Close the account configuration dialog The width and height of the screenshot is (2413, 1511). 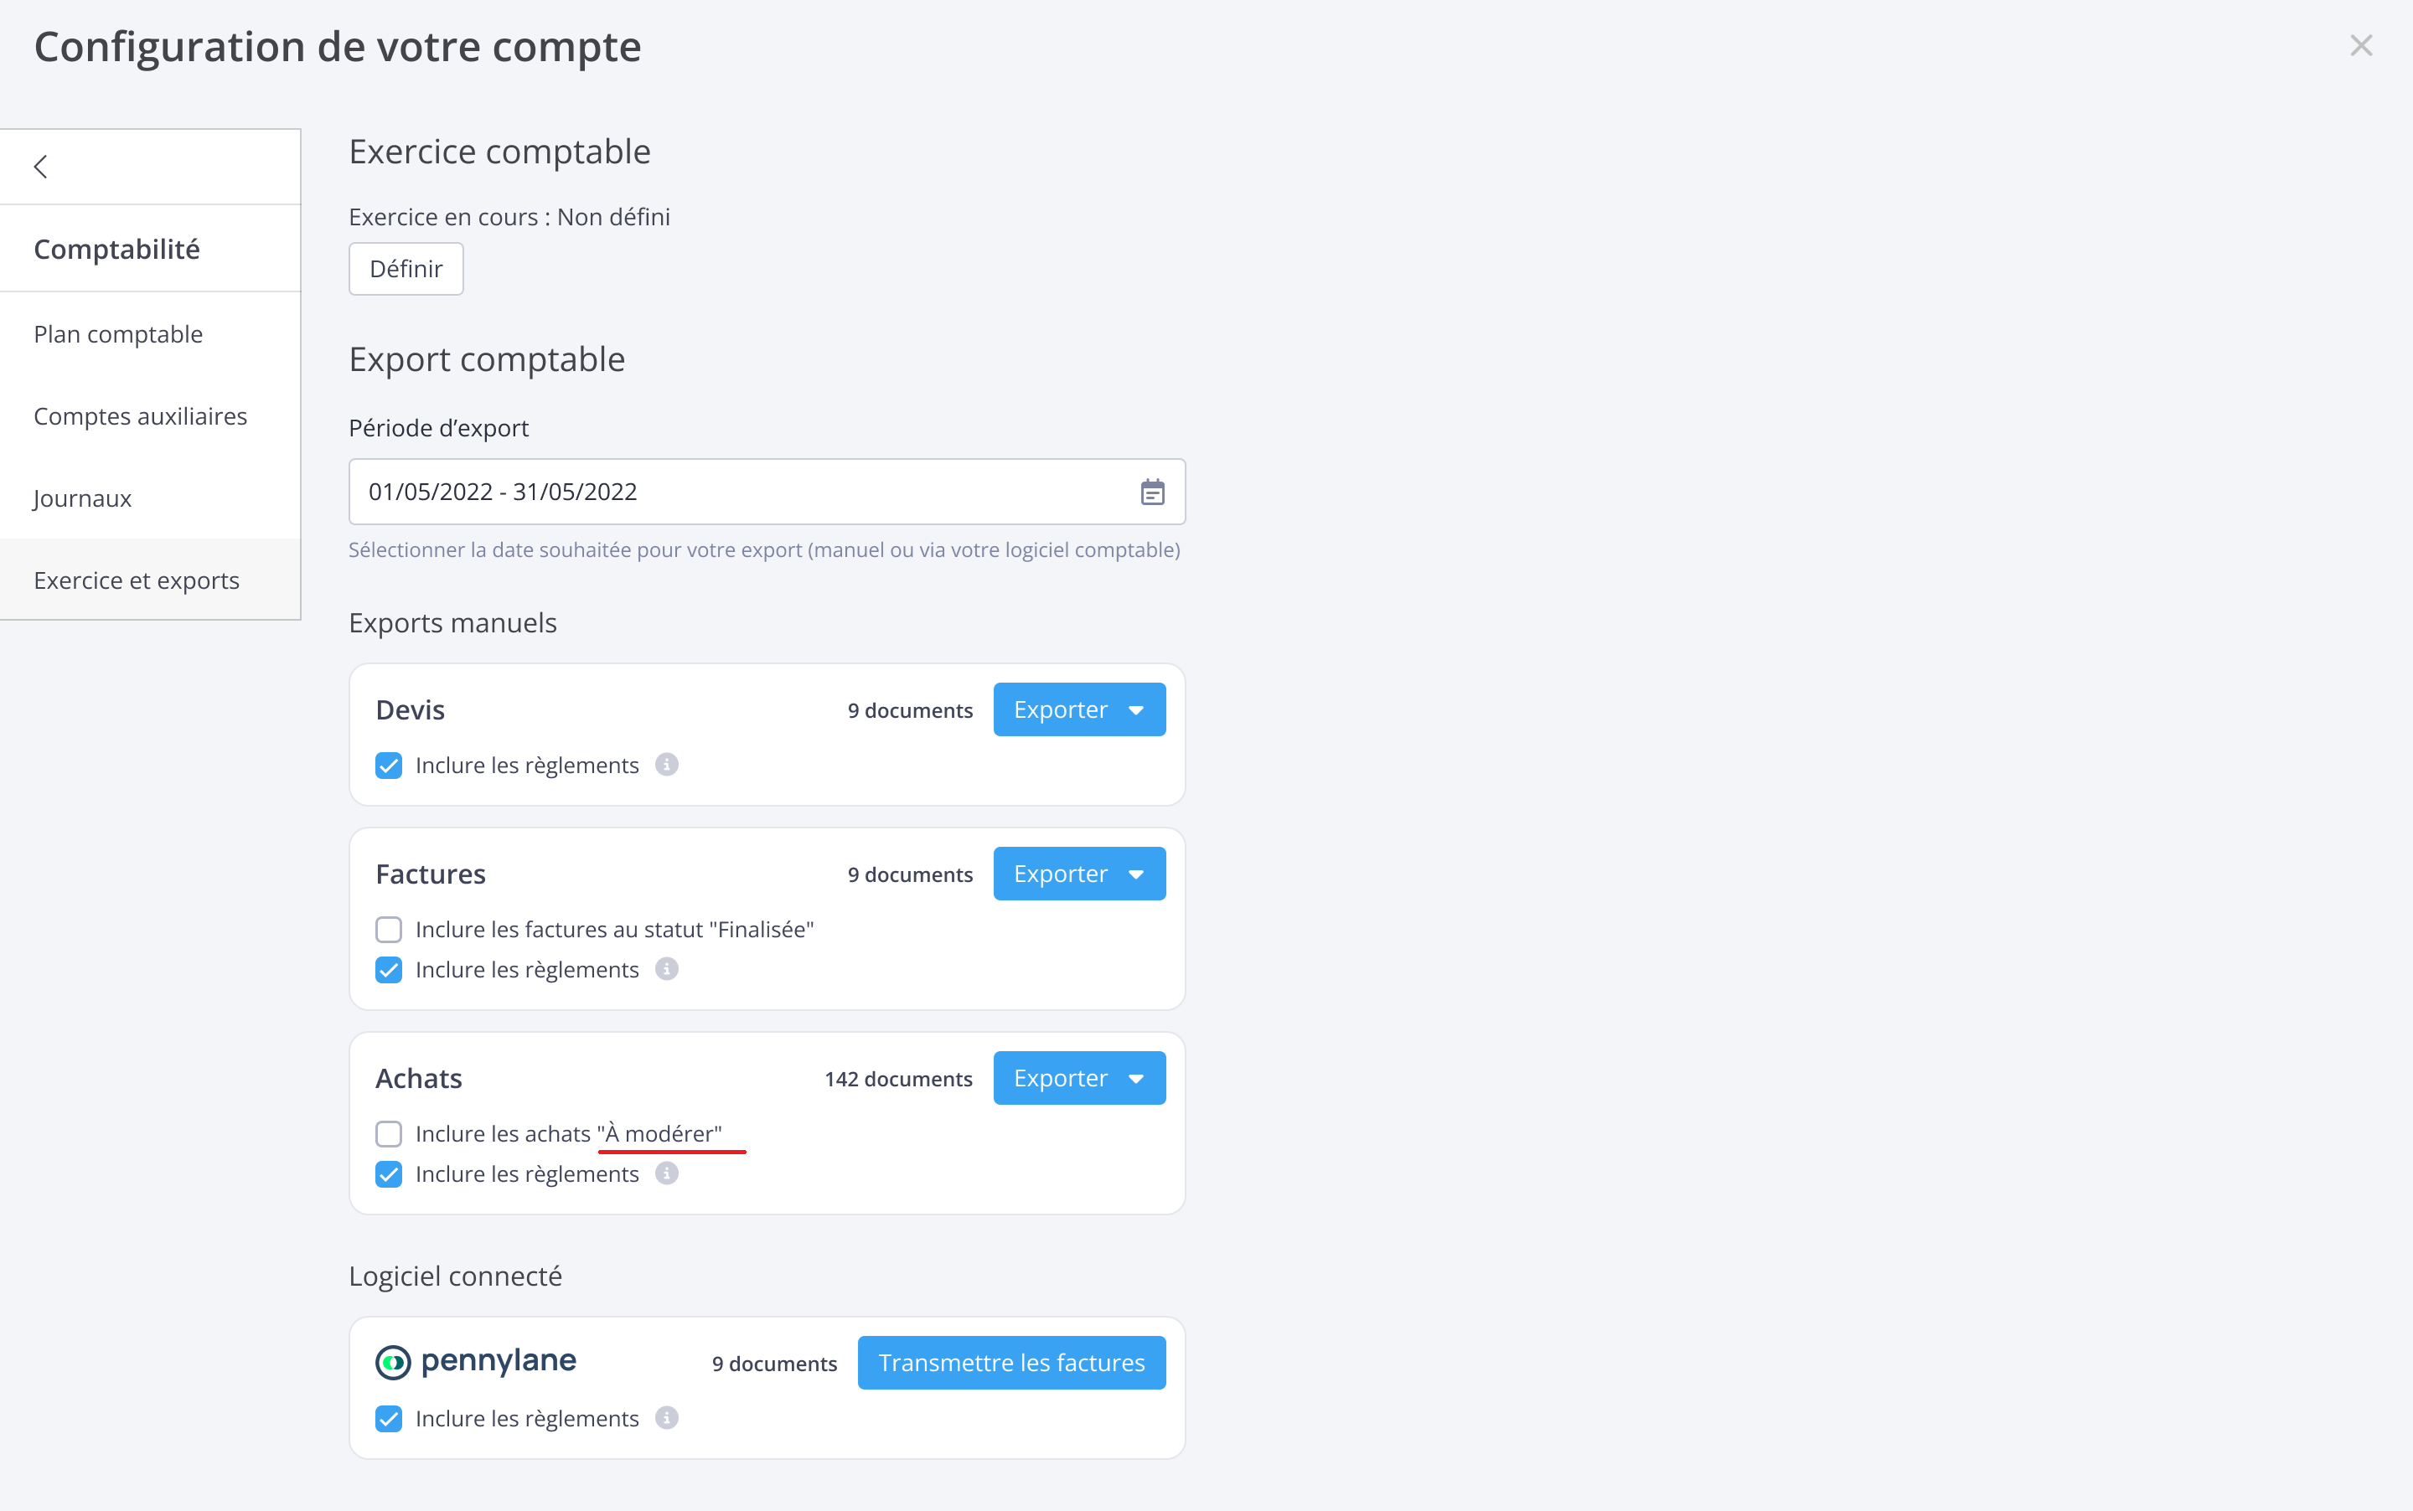click(x=2361, y=46)
